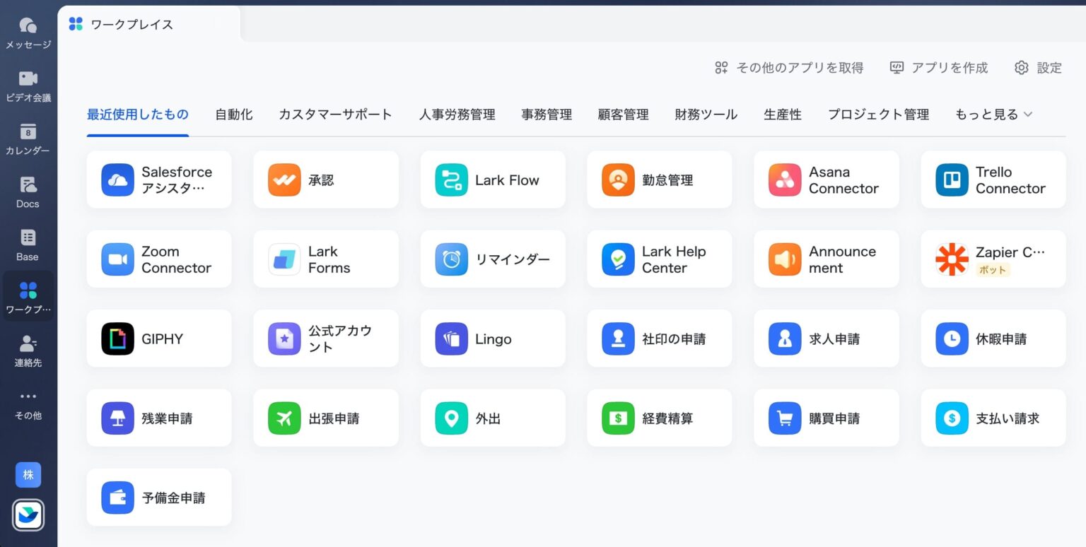Open the 承認 approval app
Screen dimensions: 1086x547
(326, 180)
